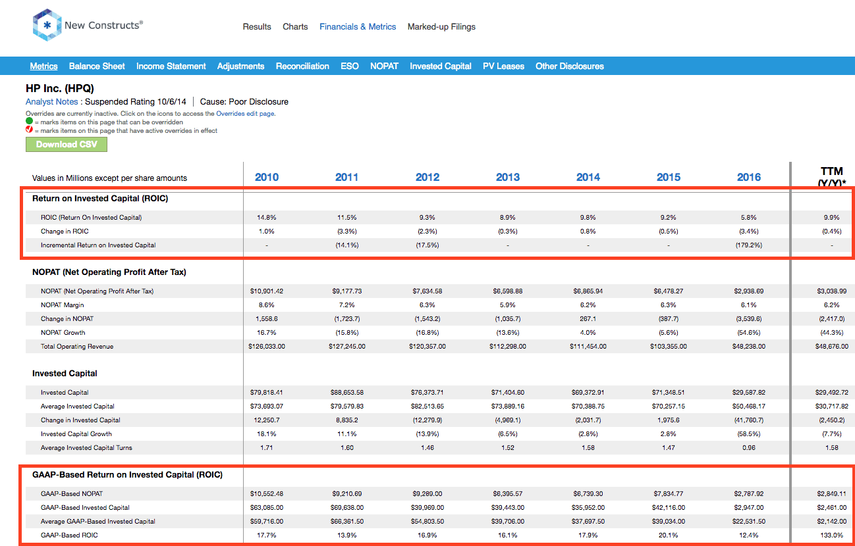Click the 2013 year column header
This screenshot has height=546, width=855.
click(508, 177)
